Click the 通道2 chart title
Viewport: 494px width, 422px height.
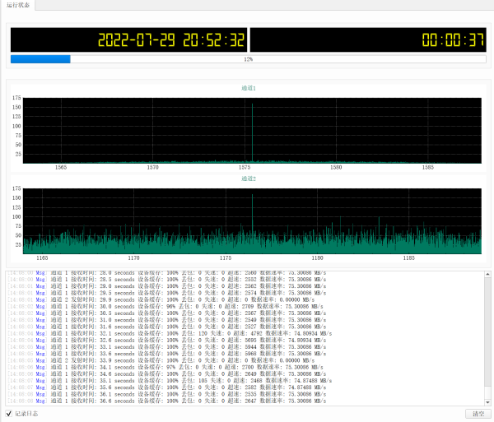point(248,179)
